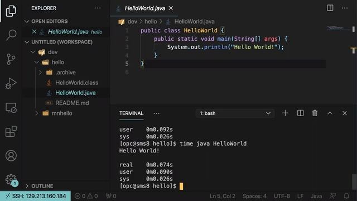
Task: Expand the mnhello folder
Action: pos(36,113)
